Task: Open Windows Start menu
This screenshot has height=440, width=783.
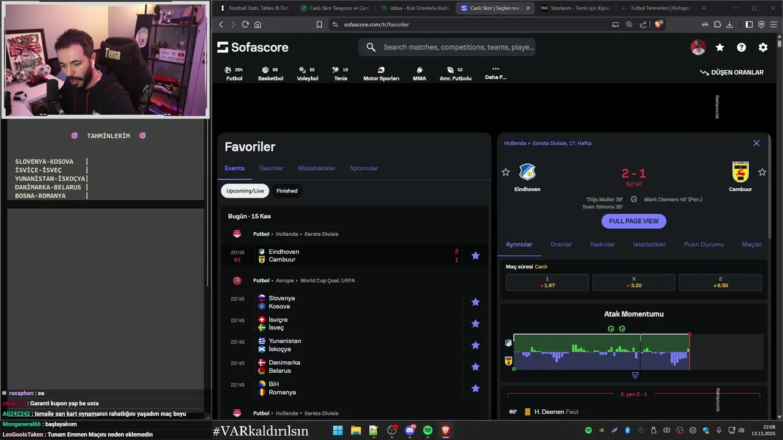Action: tap(338, 430)
